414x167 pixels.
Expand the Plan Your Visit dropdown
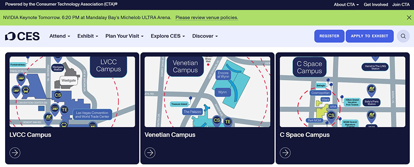pyautogui.click(x=124, y=36)
